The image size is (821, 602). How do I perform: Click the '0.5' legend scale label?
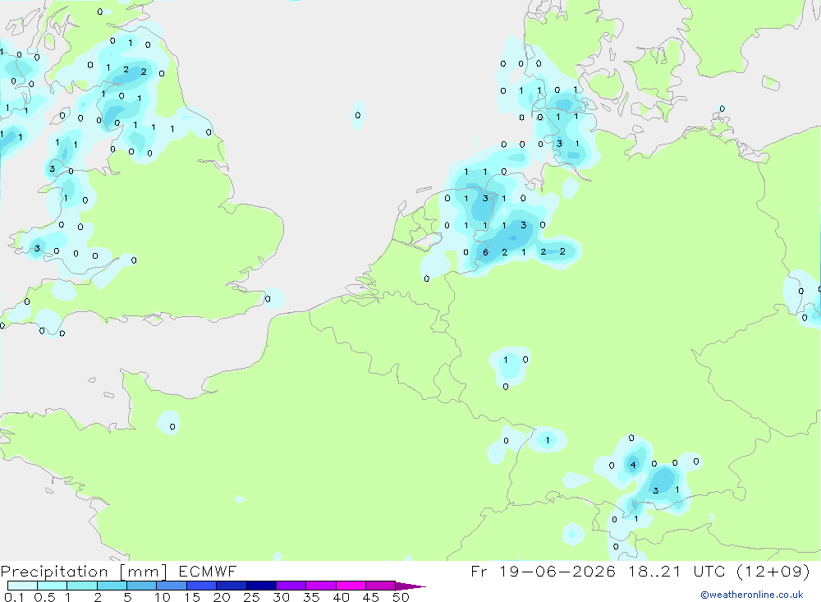coord(44,597)
